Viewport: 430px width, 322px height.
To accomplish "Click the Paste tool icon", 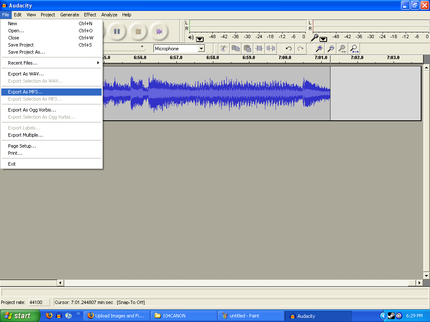I will click(x=247, y=49).
